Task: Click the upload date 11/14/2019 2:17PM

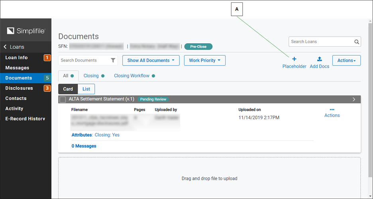Action: [259, 118]
